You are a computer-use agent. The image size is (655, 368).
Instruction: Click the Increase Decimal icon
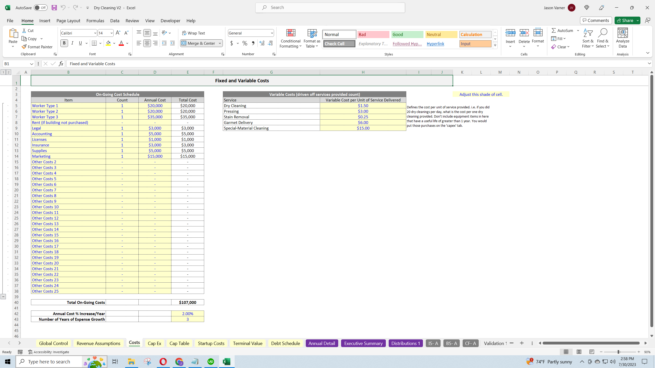[261, 43]
